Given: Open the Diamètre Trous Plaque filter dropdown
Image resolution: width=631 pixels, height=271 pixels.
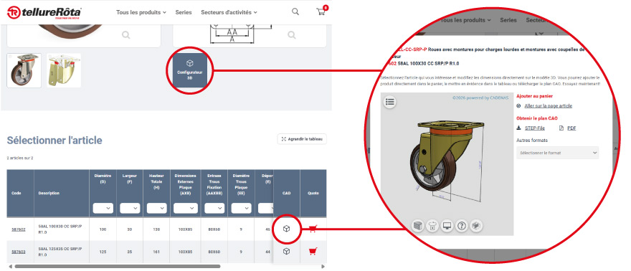Looking at the screenshot, I should 242,209.
